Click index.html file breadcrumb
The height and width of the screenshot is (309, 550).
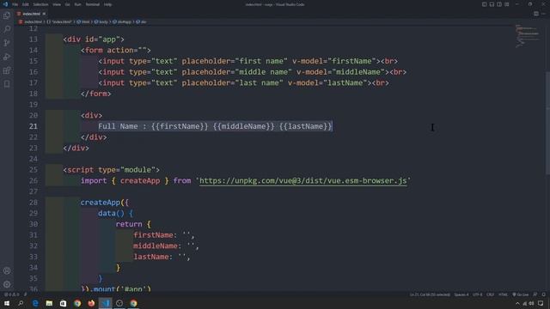click(x=33, y=21)
